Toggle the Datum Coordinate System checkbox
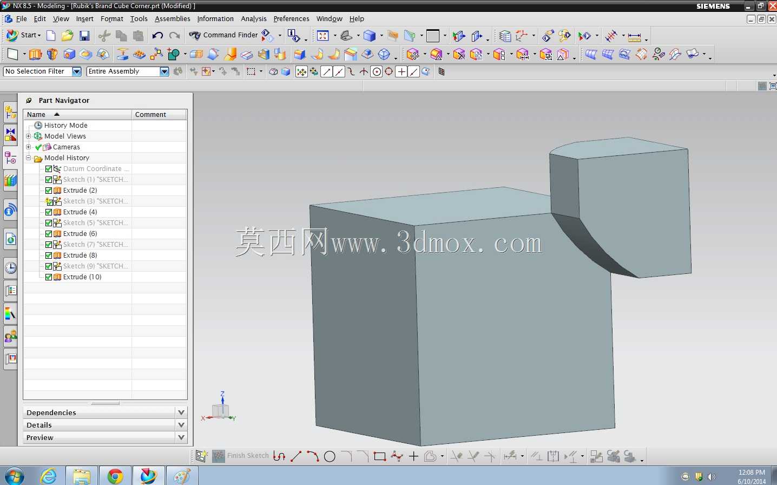Image resolution: width=777 pixels, height=485 pixels. [49, 169]
